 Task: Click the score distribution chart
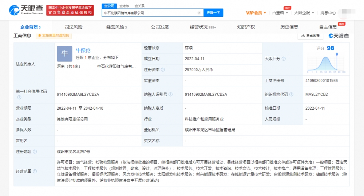tap(326, 64)
